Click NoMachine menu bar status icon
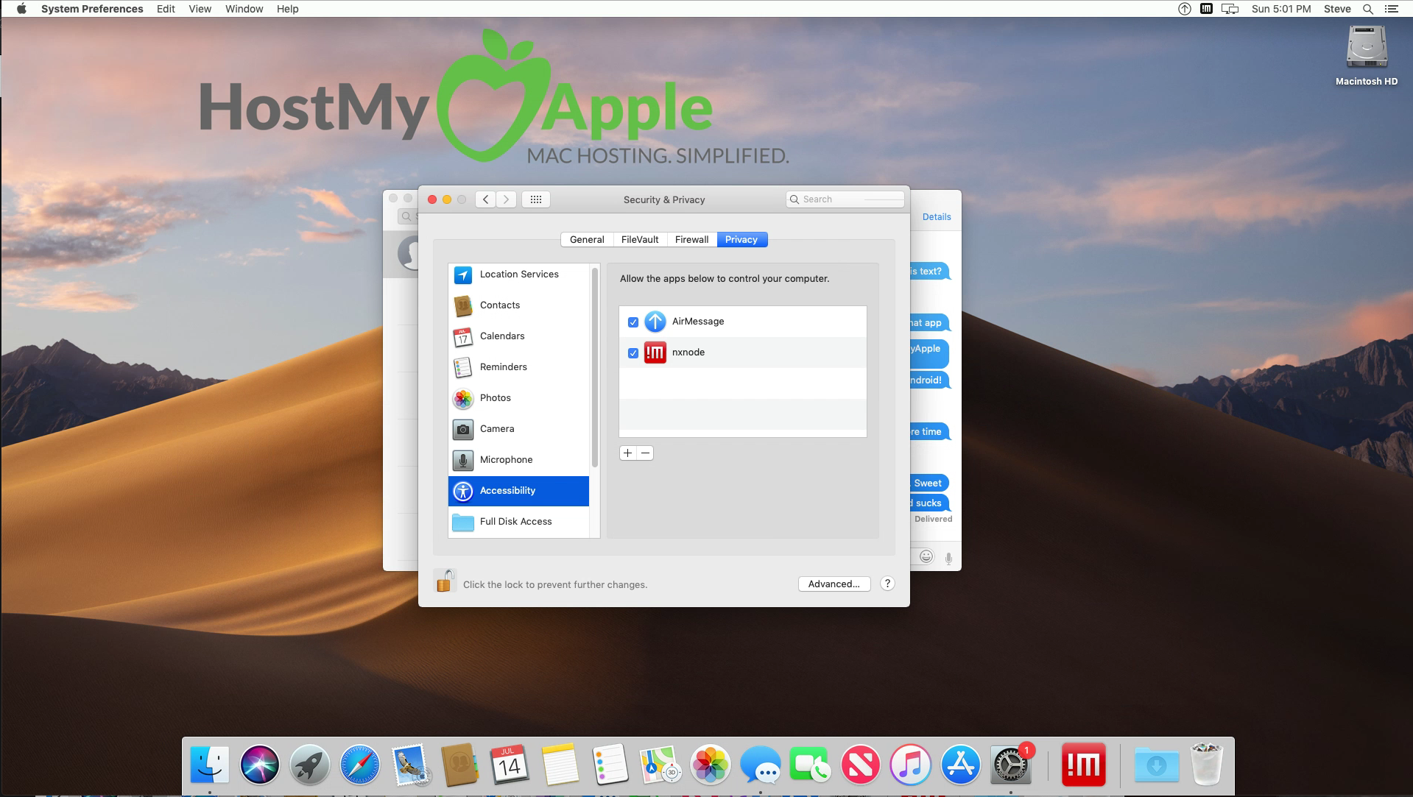The height and width of the screenshot is (797, 1413). point(1206,9)
